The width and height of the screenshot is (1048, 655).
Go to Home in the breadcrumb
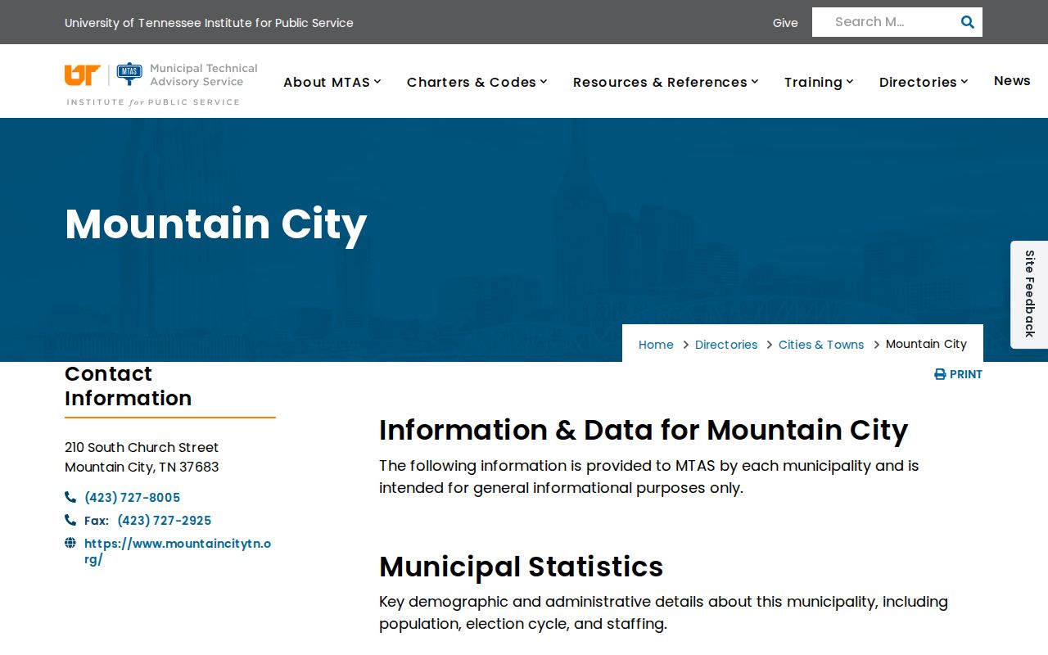point(656,345)
